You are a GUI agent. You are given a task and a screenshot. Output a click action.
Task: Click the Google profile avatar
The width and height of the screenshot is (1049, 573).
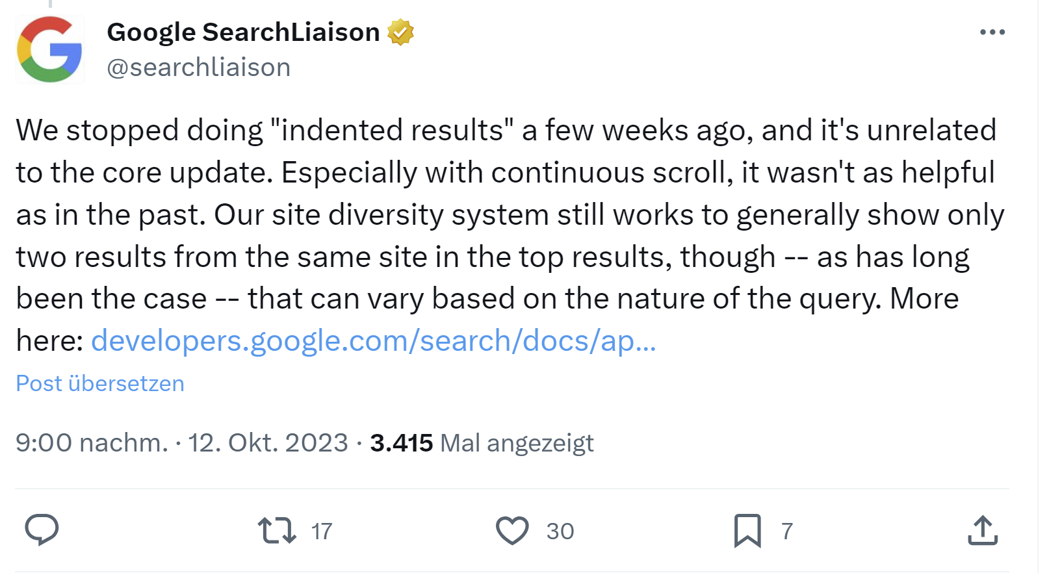pyautogui.click(x=49, y=49)
